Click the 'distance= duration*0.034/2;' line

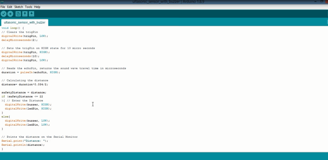pos(25,84)
